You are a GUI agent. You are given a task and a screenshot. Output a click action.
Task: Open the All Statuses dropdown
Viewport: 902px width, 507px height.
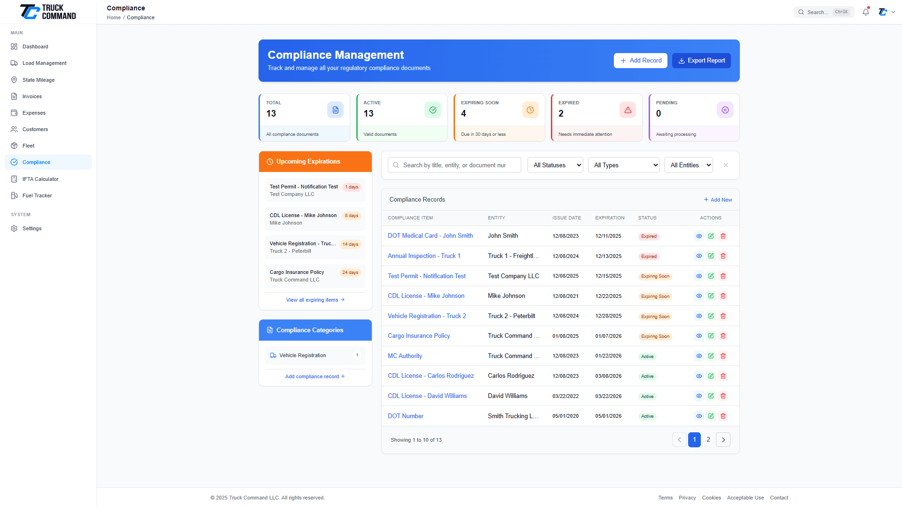click(x=555, y=165)
